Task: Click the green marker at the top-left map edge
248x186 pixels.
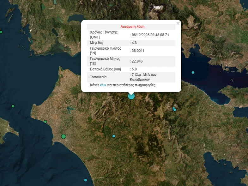Action: (x=1, y=32)
